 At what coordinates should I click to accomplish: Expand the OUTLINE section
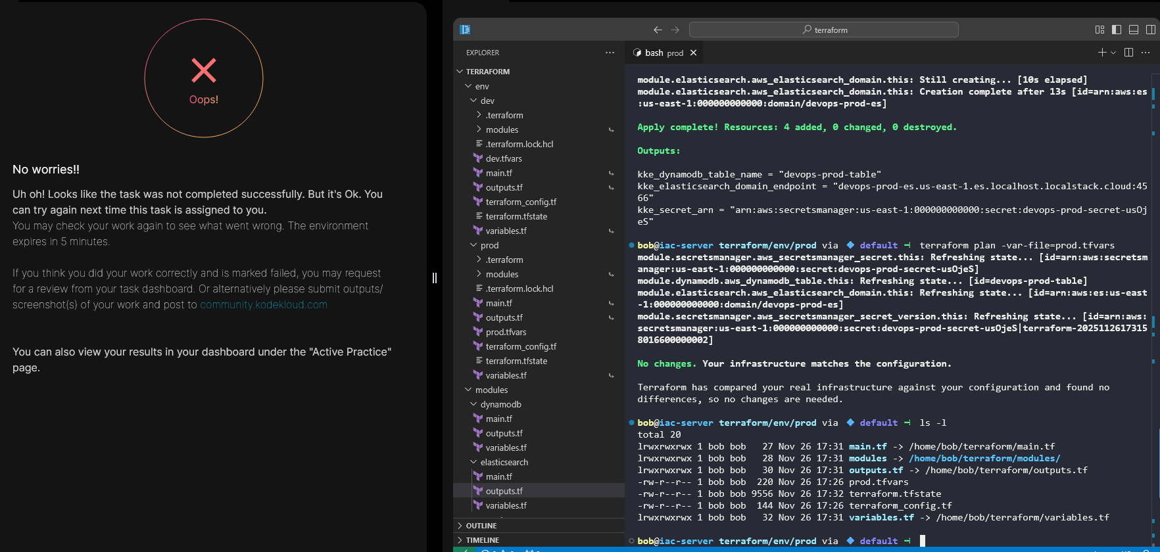coord(481,526)
